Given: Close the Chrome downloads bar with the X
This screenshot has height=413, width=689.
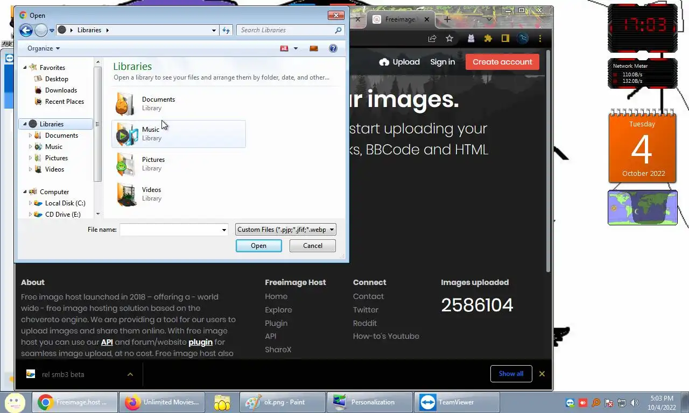Looking at the screenshot, I should (542, 374).
